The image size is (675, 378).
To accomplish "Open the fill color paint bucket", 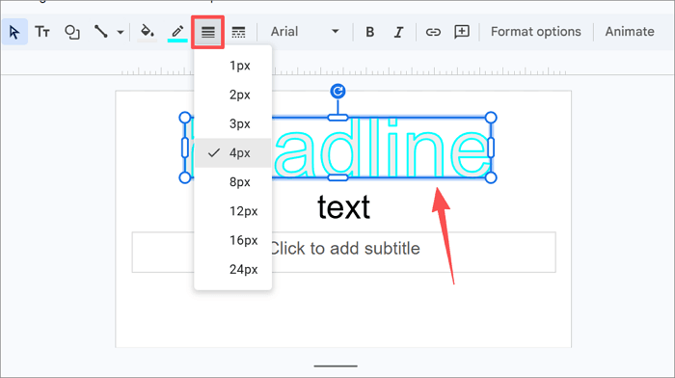I will coord(148,32).
